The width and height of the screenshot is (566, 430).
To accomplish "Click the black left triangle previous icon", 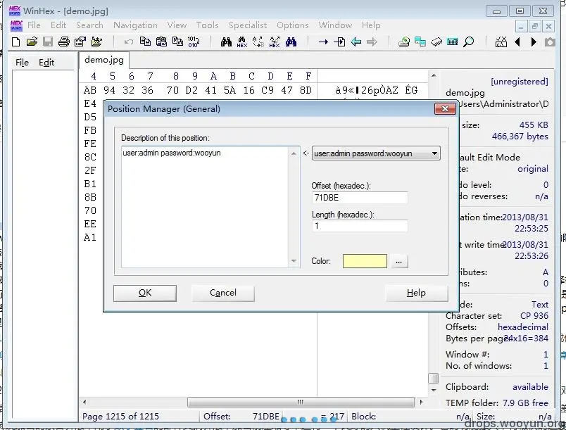I will (x=517, y=42).
